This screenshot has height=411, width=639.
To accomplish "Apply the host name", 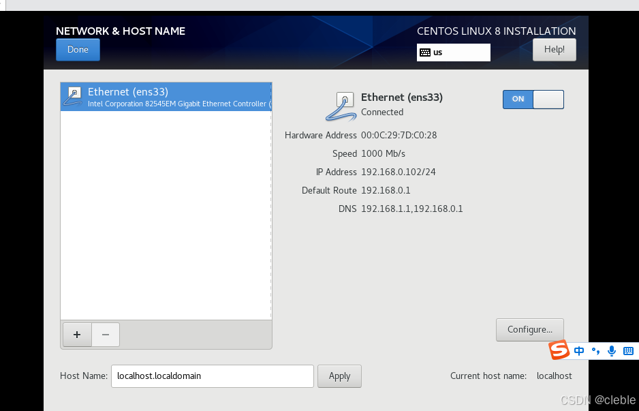I will [339, 376].
